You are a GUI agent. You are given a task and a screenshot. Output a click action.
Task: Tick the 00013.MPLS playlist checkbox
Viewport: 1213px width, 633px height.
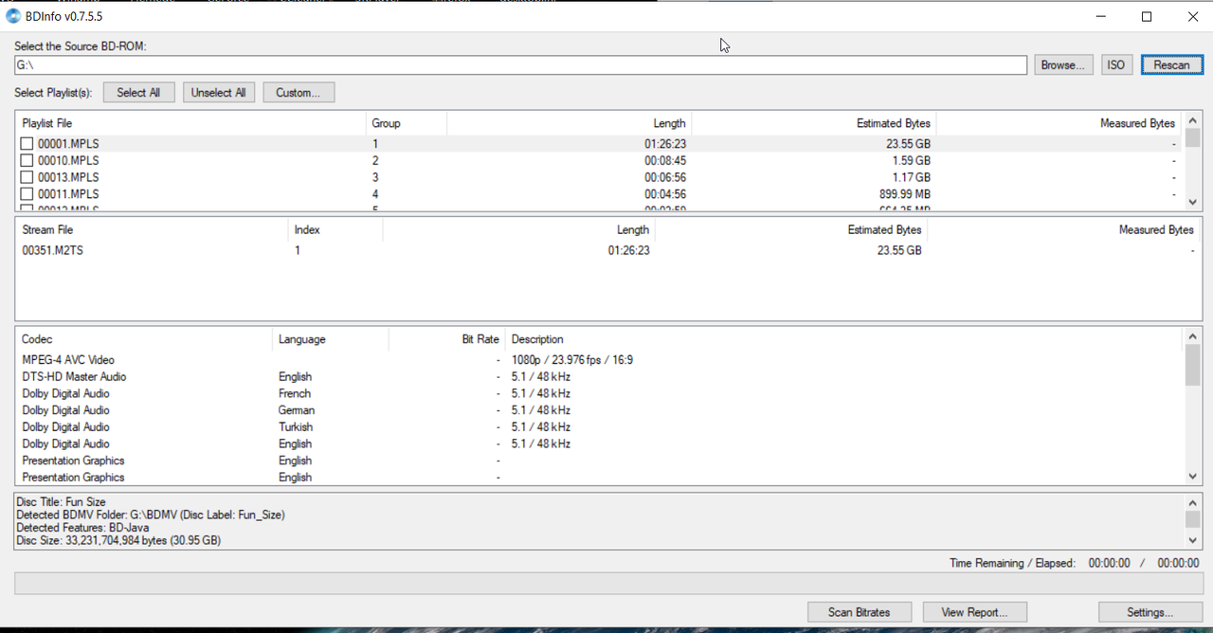(27, 177)
